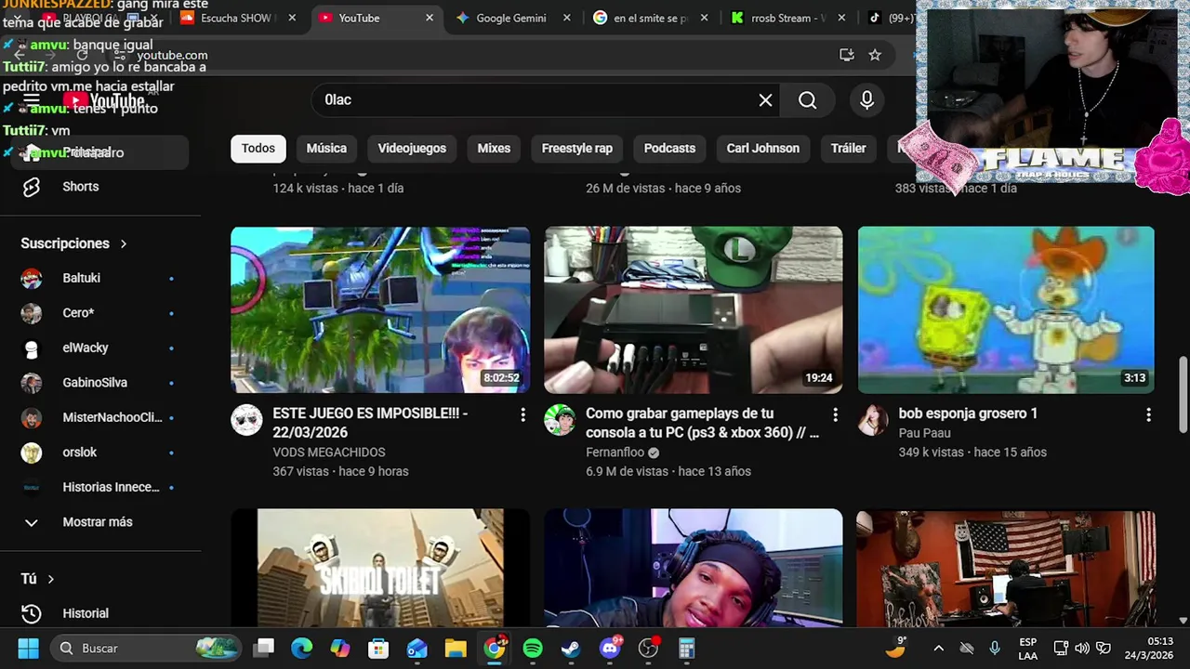This screenshot has width=1190, height=669.
Task: Close the YouTube browser tab
Action: [x=430, y=18]
